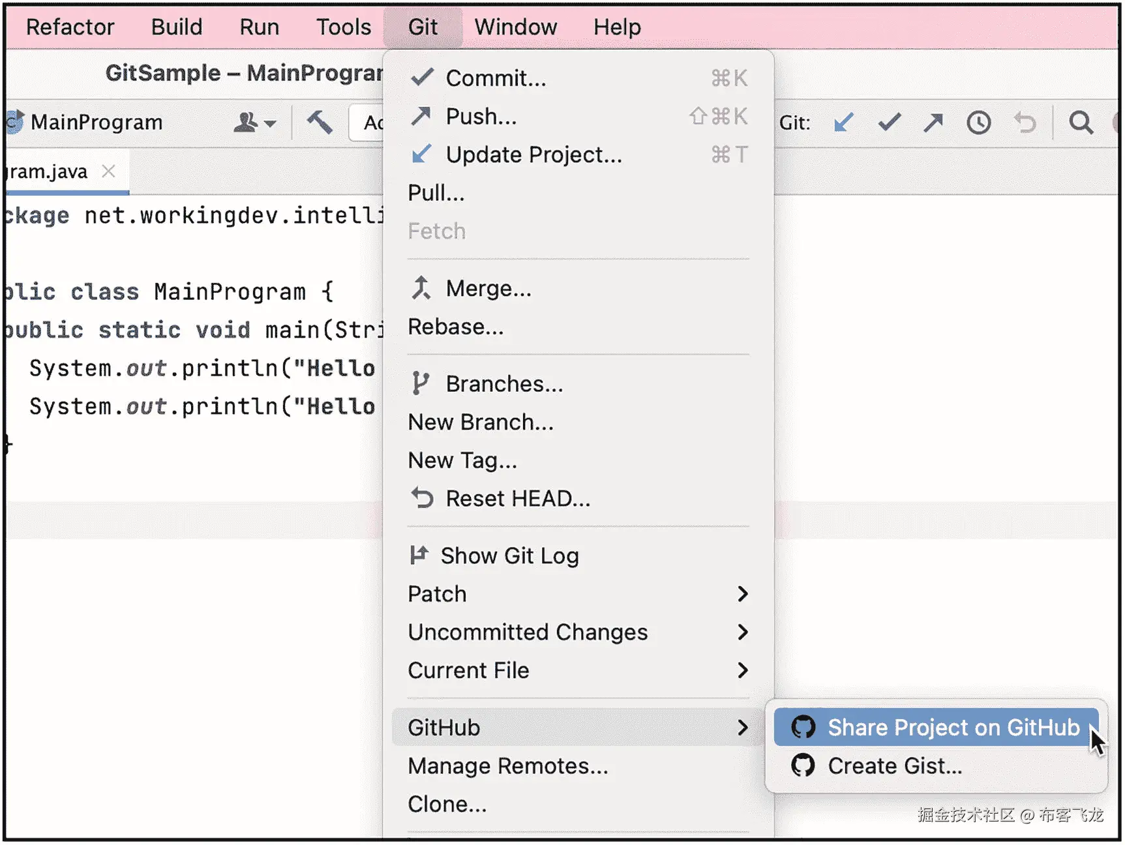Open Git history clock icon in toolbar
Screen dimensions: 1125x845
click(978, 122)
